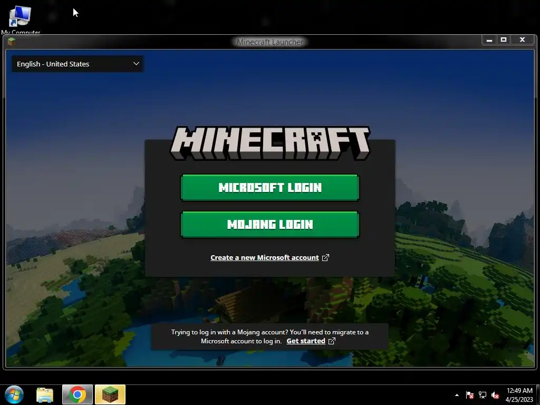Open network status tray icon
Screen dimensions: 540x405
[483, 395]
